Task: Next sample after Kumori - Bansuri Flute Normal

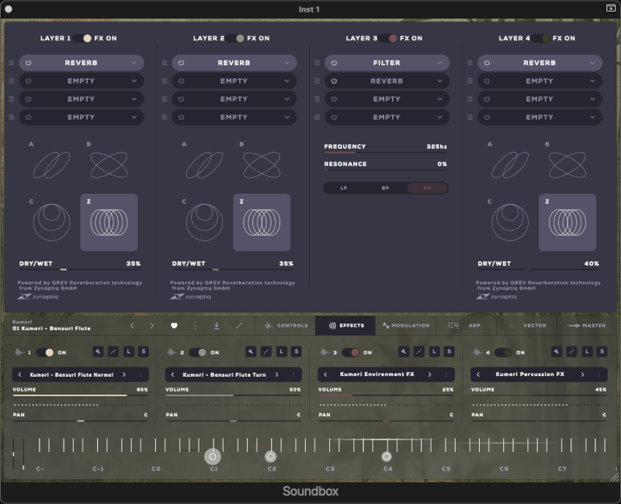Action: 124,375
